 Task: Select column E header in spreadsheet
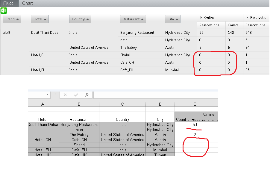[x=195, y=104]
